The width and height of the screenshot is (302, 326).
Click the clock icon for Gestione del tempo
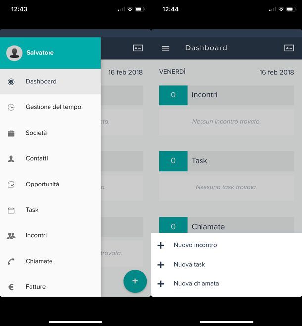point(11,107)
